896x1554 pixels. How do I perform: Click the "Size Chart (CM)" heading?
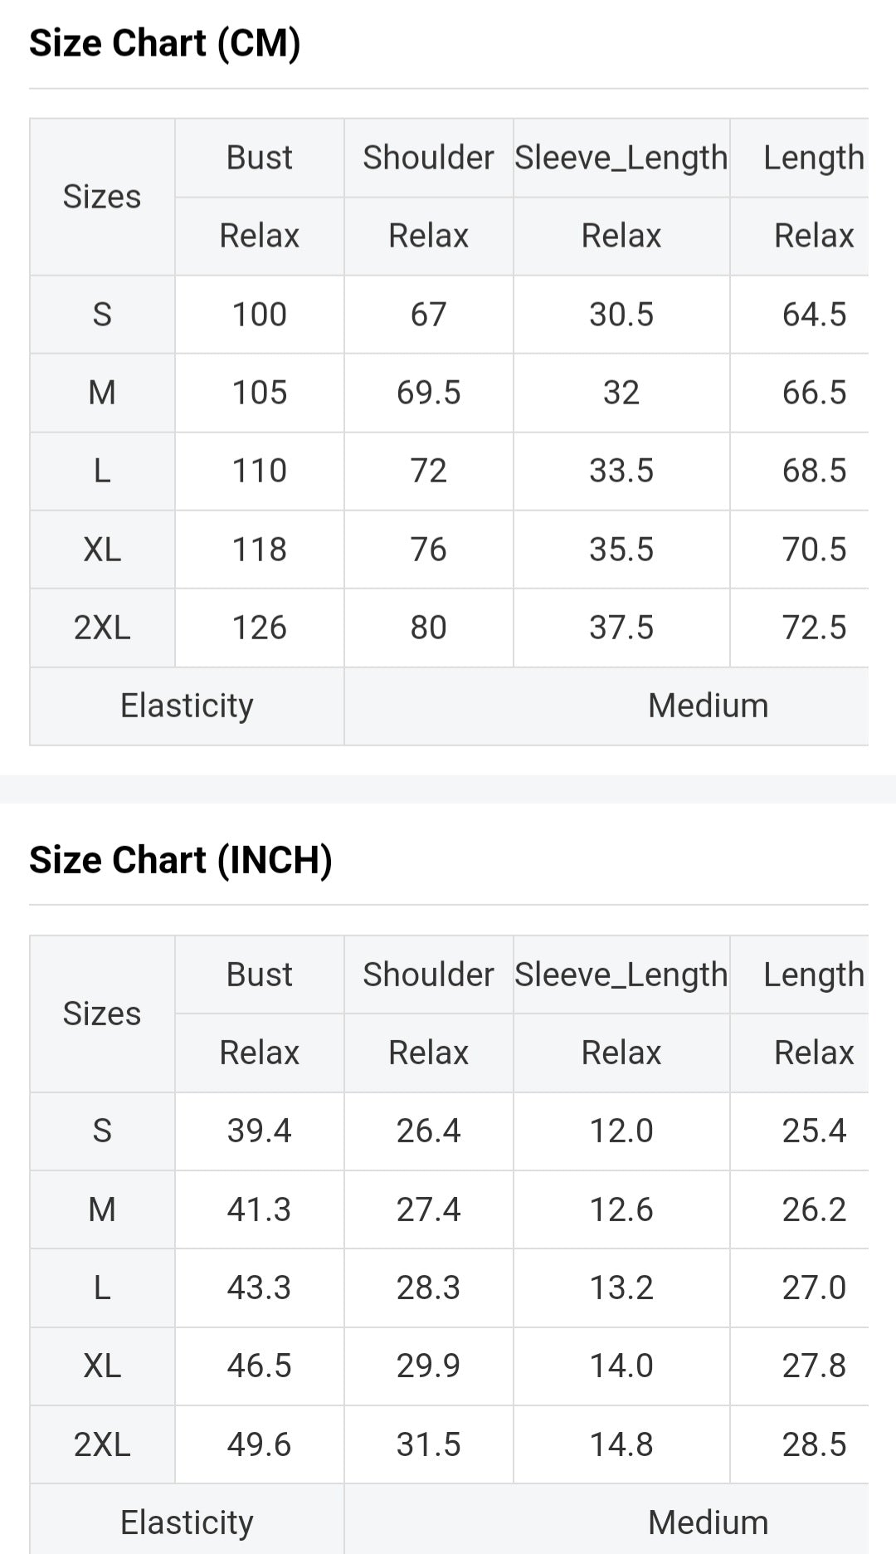[164, 43]
